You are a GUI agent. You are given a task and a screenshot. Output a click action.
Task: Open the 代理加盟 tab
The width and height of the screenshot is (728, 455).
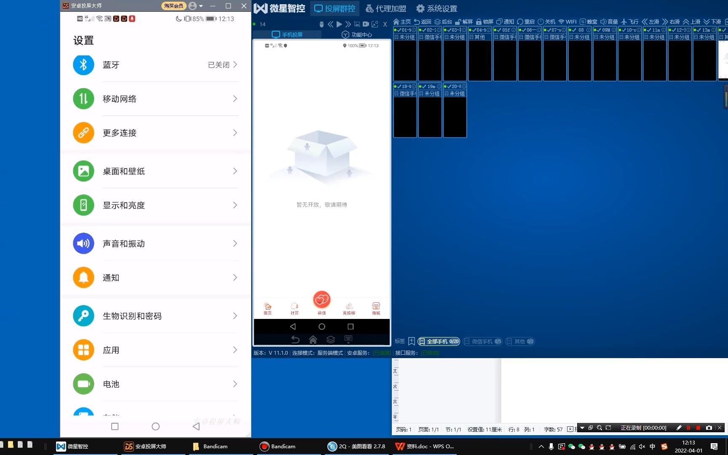pos(385,8)
